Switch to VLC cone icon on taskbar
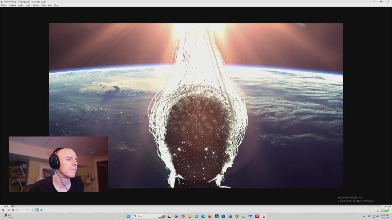The height and width of the screenshot is (220, 392). 264,216
